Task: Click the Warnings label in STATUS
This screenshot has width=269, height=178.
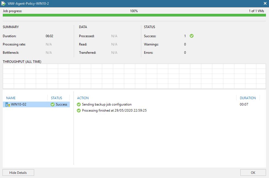Action: [x=151, y=44]
